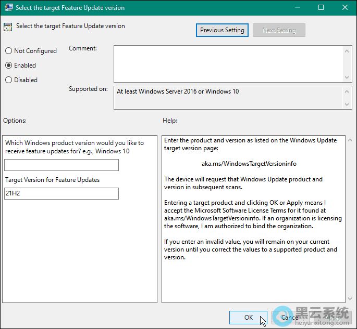357x329 pixels.
Task: Click inside the Comment text box
Action: [x=228, y=63]
